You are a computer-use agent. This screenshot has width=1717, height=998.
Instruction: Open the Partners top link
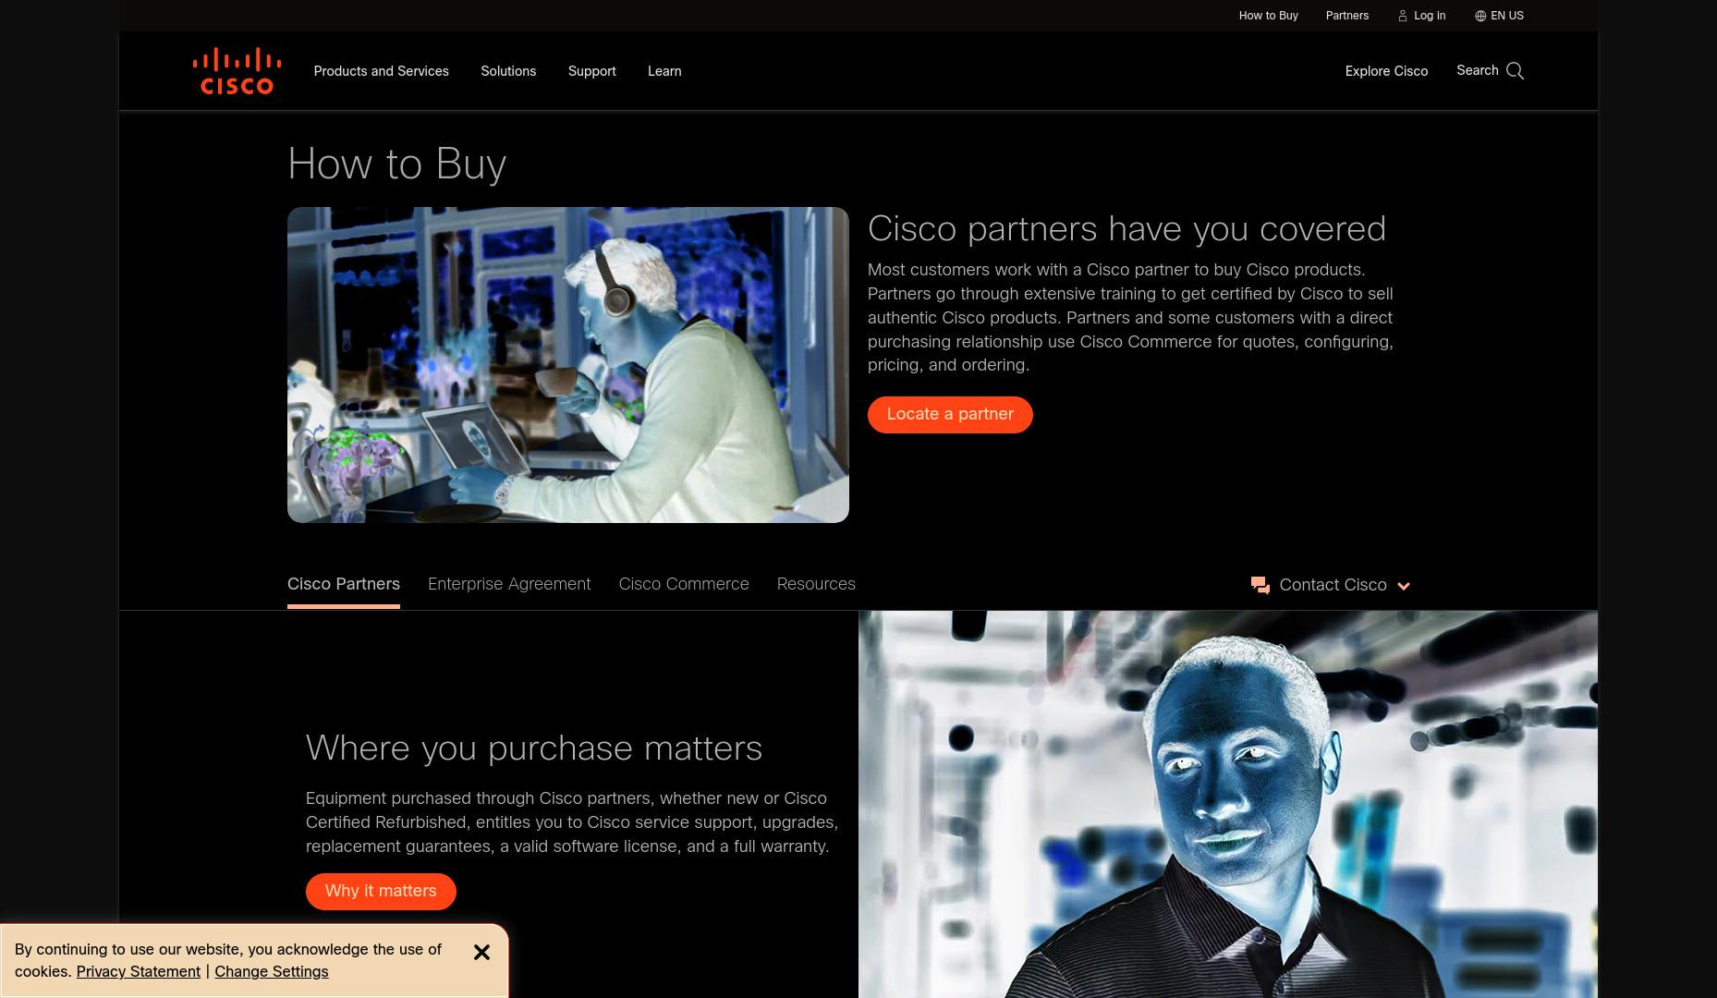pyautogui.click(x=1346, y=16)
